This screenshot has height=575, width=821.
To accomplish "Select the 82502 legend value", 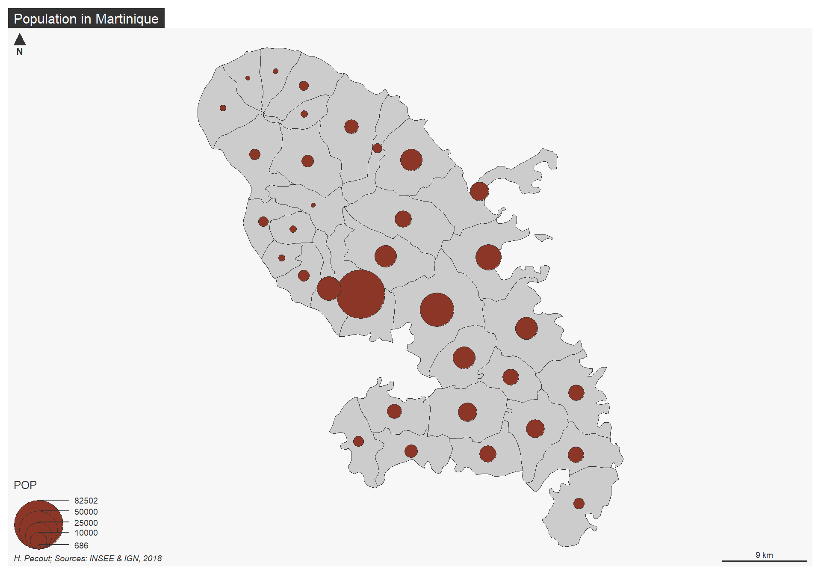I will pos(86,501).
